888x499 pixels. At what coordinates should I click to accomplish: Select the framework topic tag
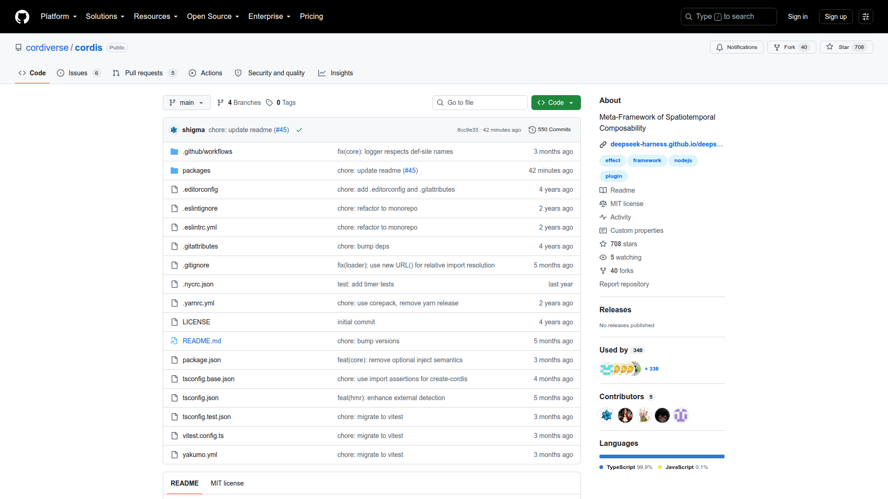pos(647,160)
